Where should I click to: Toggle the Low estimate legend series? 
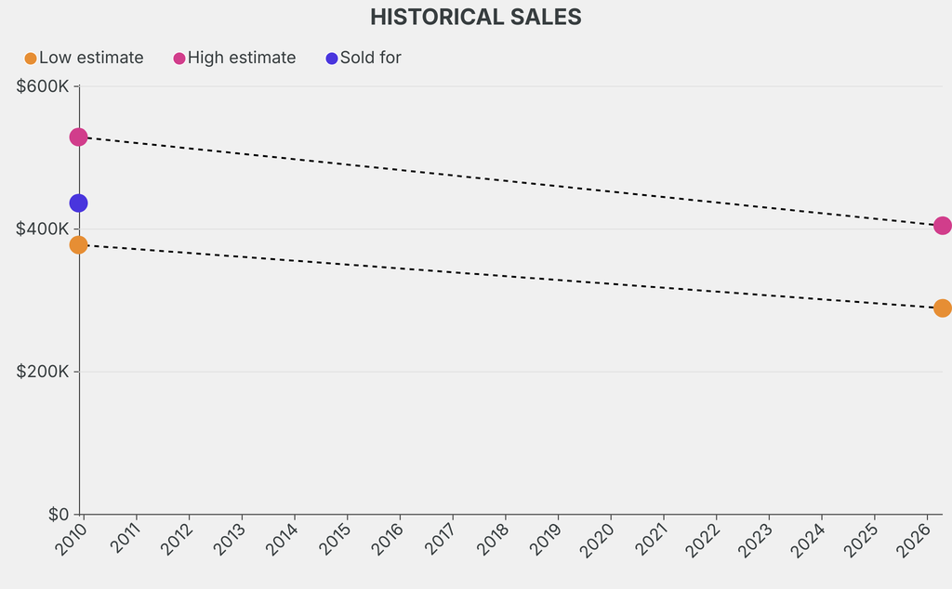(91, 58)
